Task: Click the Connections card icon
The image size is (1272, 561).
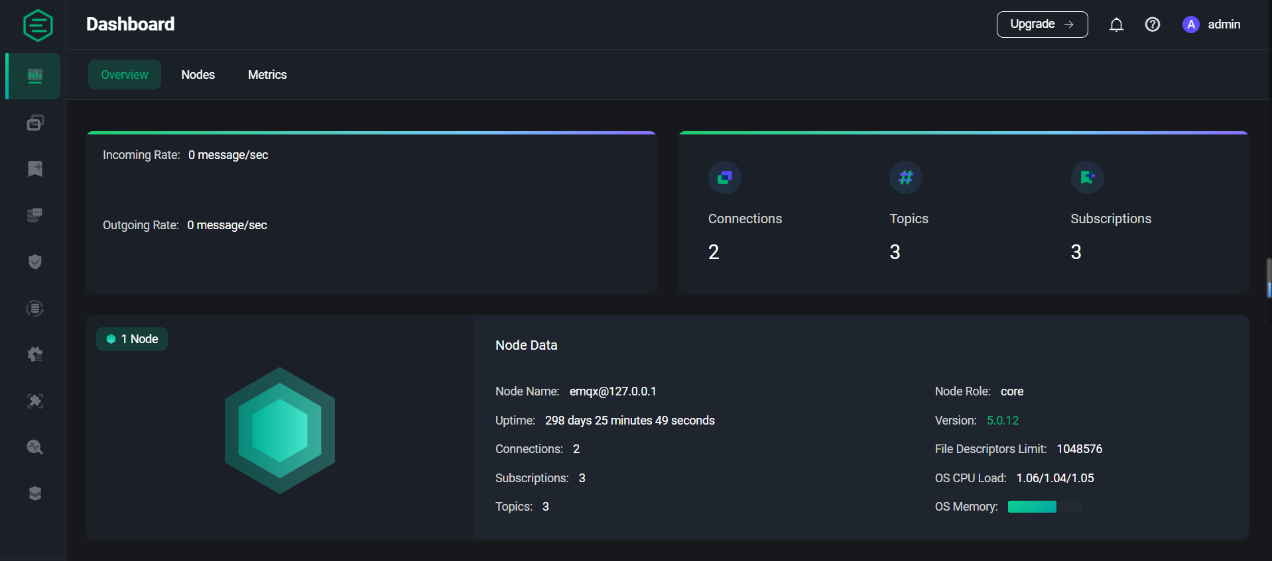Action: 725,178
